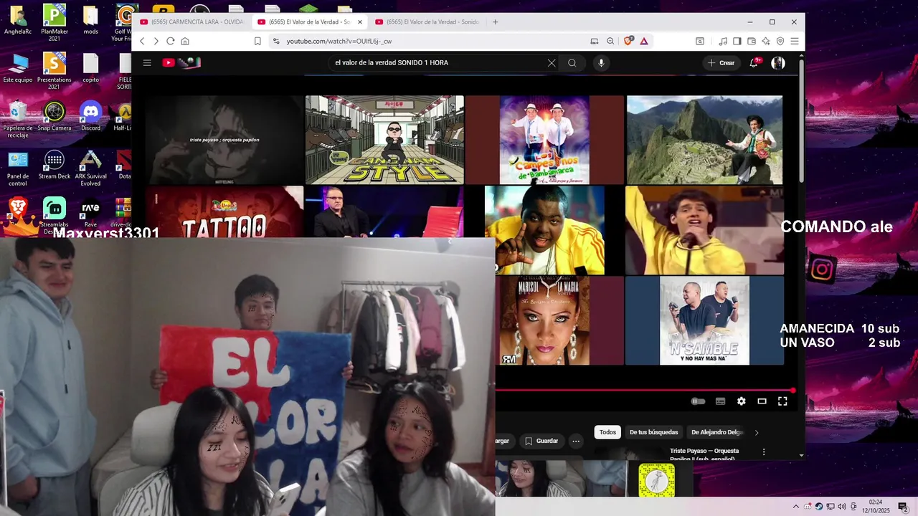Click the Crear button
This screenshot has width=918, height=516.
tap(721, 63)
